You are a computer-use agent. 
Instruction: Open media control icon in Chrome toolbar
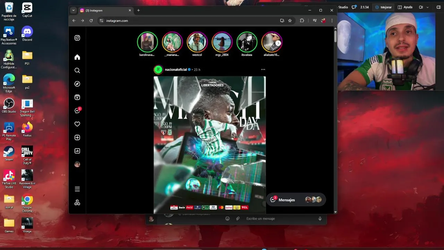(315, 20)
